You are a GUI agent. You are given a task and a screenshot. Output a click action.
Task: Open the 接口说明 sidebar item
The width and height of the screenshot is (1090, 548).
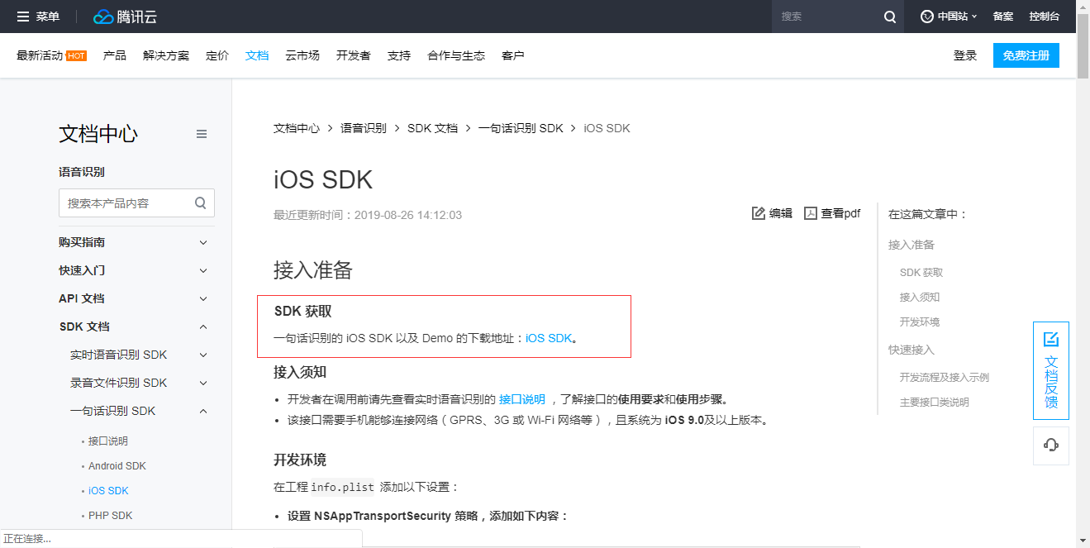(108, 441)
